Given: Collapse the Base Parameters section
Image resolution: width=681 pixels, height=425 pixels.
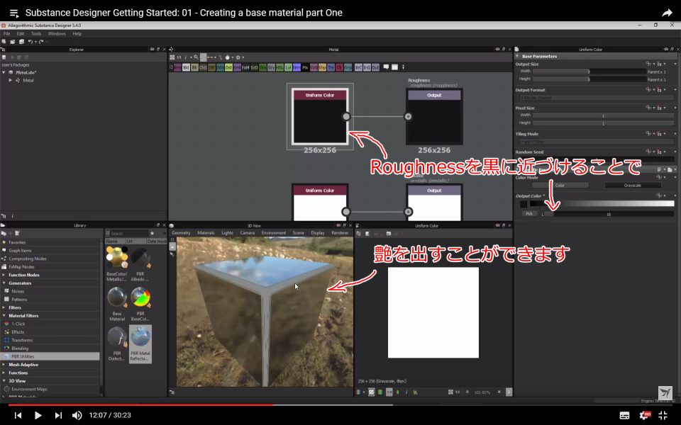Looking at the screenshot, I should [x=517, y=57].
